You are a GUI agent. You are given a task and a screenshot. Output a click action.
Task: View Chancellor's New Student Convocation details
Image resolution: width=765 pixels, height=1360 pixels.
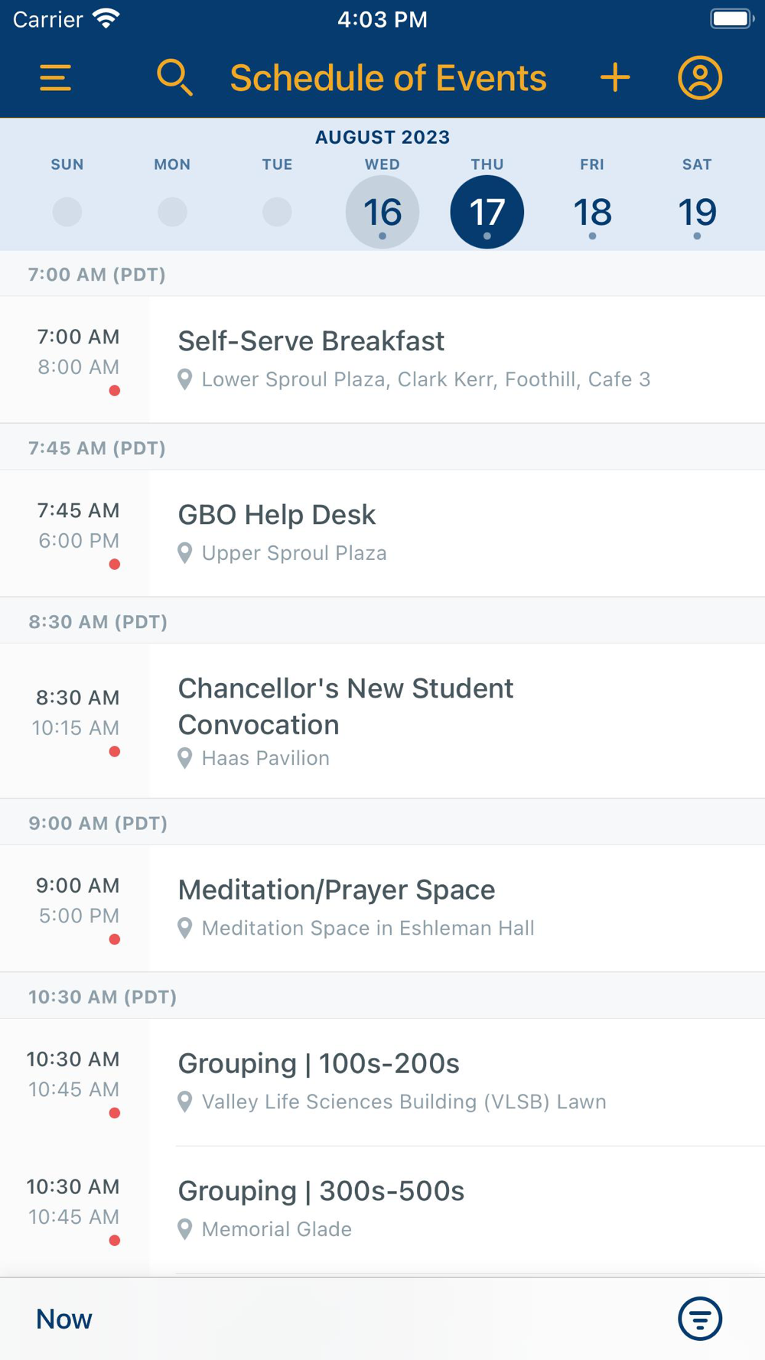pos(345,706)
